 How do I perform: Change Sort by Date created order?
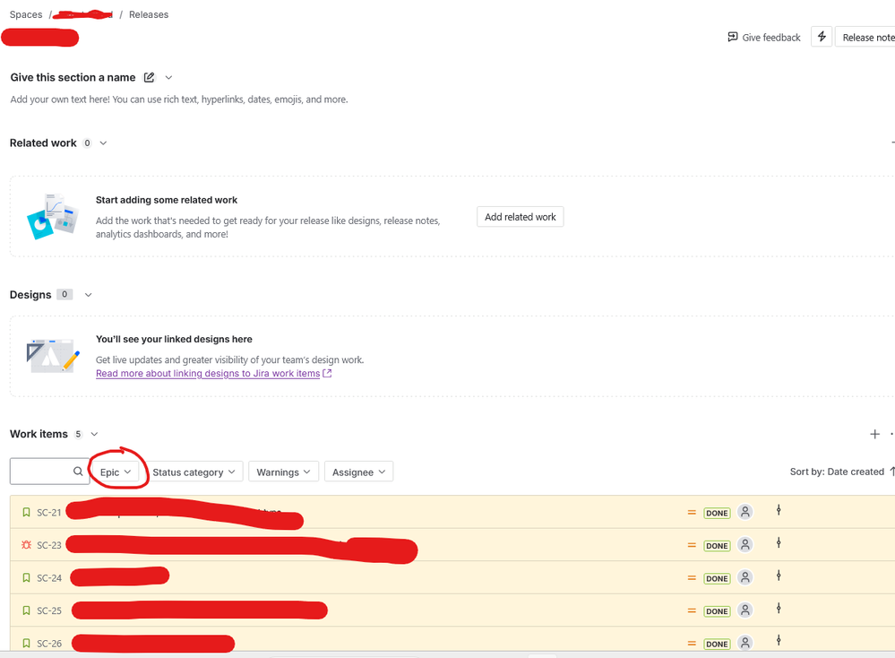tap(841, 472)
